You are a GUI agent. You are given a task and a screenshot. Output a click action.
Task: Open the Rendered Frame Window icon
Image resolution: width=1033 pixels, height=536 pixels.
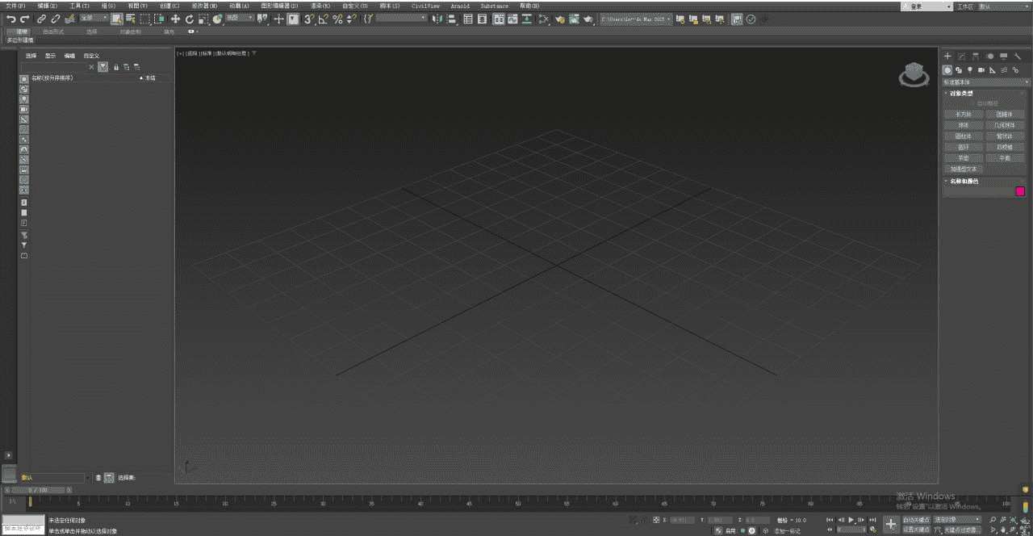pos(574,19)
